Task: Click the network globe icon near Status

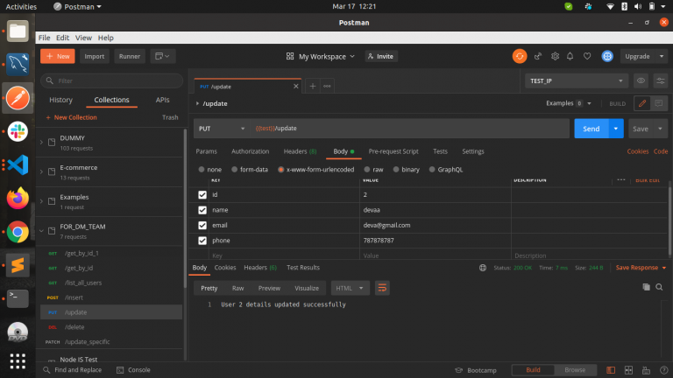Action: (x=483, y=268)
